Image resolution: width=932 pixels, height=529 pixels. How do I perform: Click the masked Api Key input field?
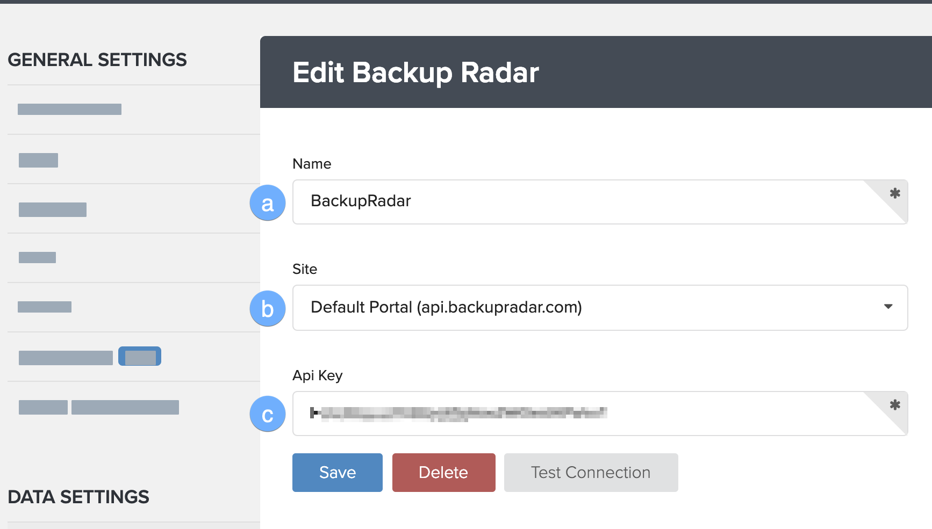537,414
